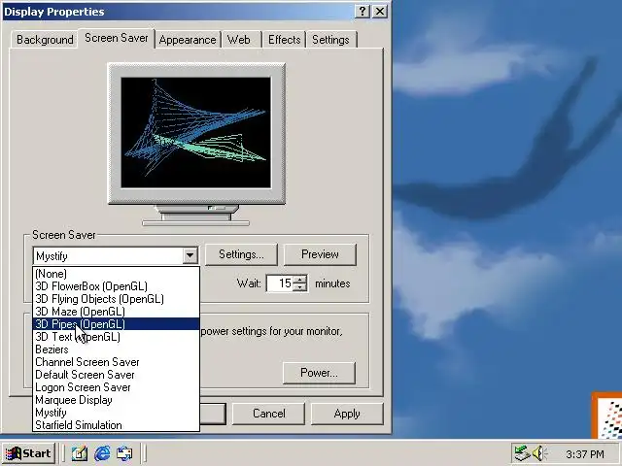Choose (None) from the screen saver list
Screen dimensions: 622x466
point(116,274)
